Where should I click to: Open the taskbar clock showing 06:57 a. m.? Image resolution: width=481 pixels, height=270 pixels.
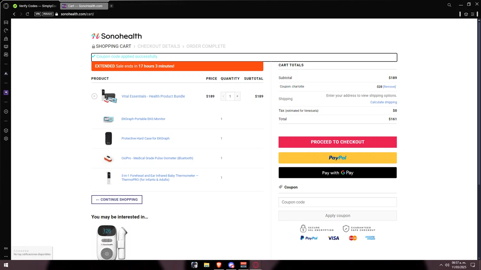point(459,265)
